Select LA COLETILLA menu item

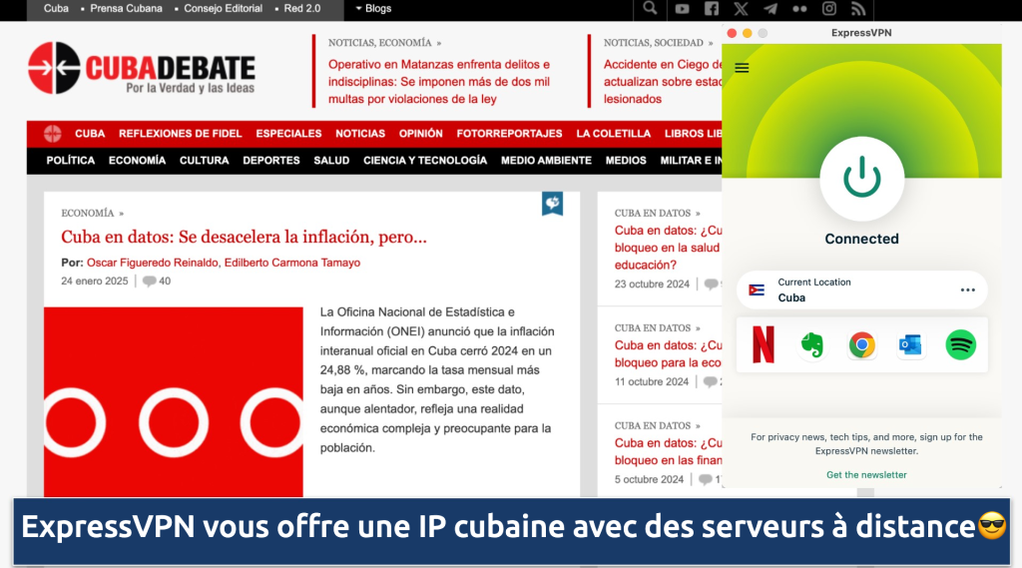click(614, 134)
